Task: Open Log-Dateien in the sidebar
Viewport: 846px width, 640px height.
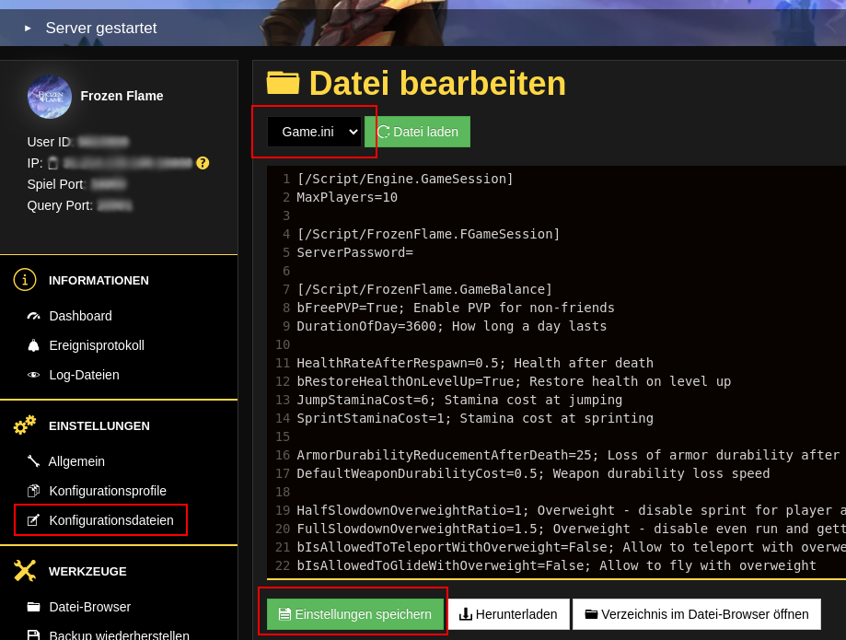Action: (x=84, y=375)
